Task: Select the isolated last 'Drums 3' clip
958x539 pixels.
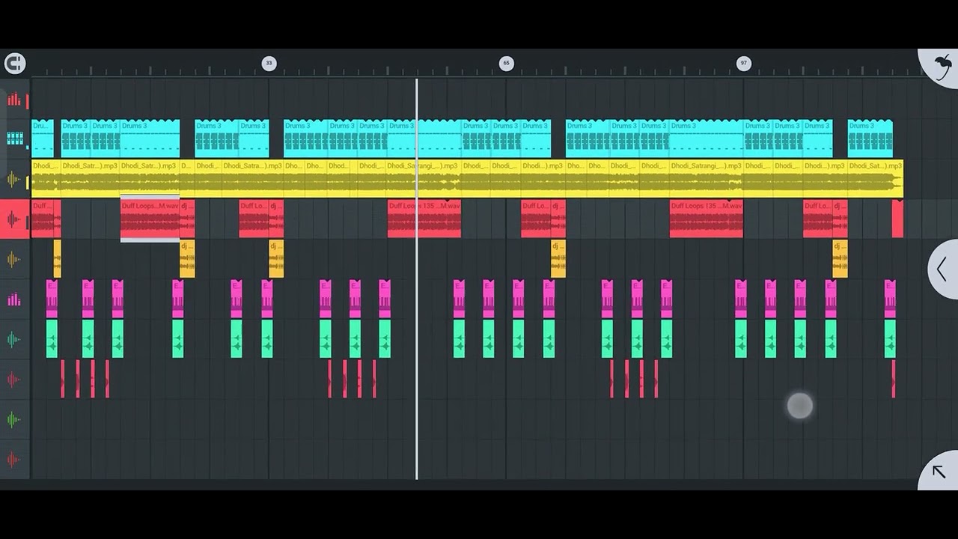Action: (870, 138)
